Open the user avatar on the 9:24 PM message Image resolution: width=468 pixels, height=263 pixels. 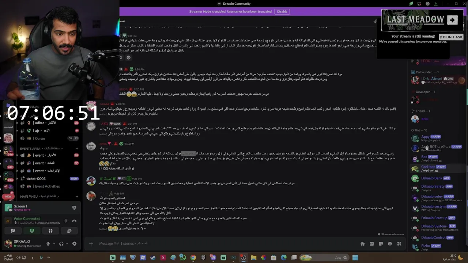(x=91, y=146)
